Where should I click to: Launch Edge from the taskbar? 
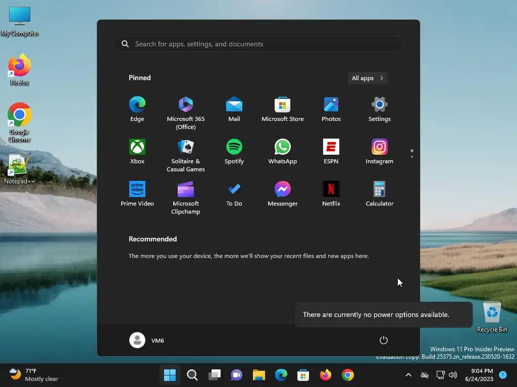[x=281, y=375]
